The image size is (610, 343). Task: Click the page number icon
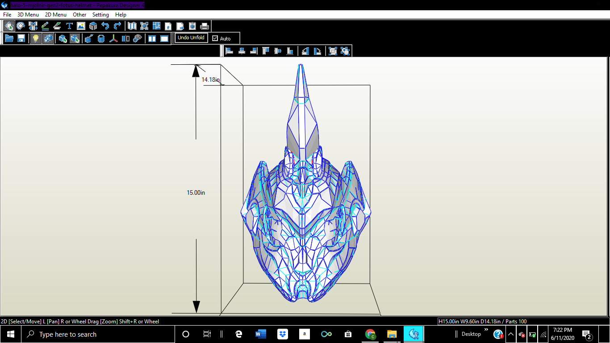coord(168,26)
